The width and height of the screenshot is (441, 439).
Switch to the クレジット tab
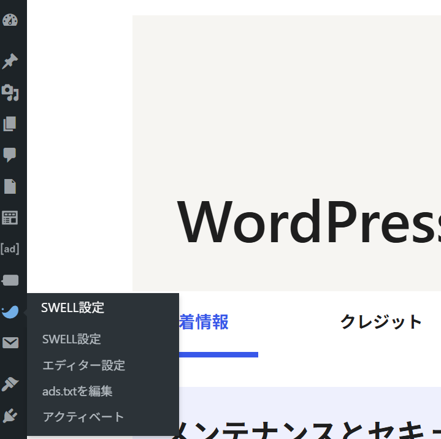click(x=381, y=321)
